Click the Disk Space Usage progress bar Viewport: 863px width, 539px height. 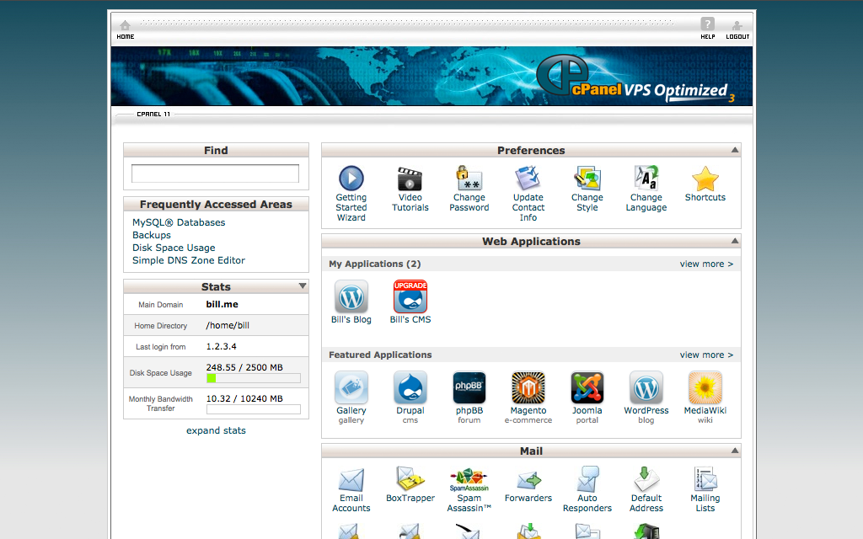click(254, 378)
